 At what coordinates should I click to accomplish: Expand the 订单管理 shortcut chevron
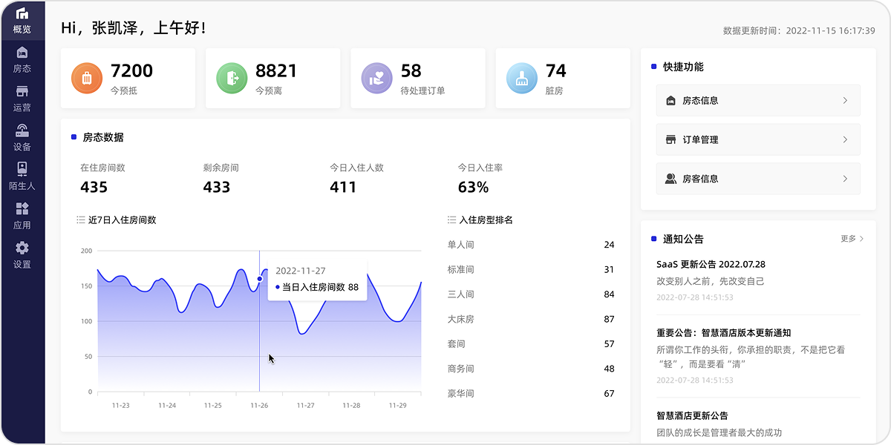coord(845,139)
